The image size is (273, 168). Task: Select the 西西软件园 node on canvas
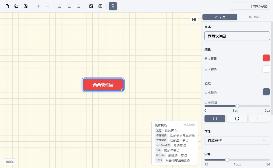click(103, 85)
